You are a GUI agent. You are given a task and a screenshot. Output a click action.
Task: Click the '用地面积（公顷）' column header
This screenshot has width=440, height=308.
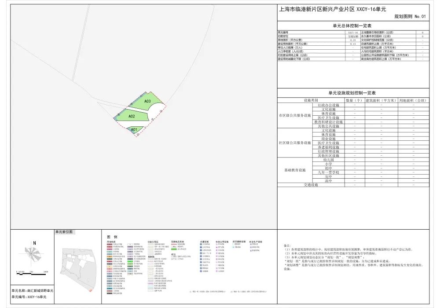click(x=413, y=100)
